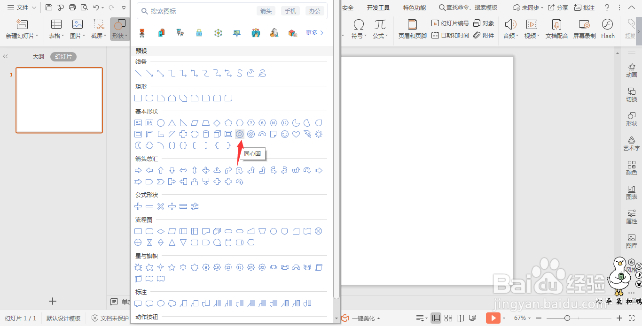Image resolution: width=642 pixels, height=326 pixels.
Task: Click the zoom slider handle
Action: (567, 318)
